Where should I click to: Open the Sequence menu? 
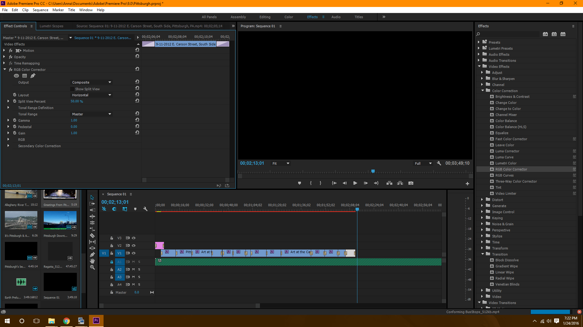coord(40,10)
